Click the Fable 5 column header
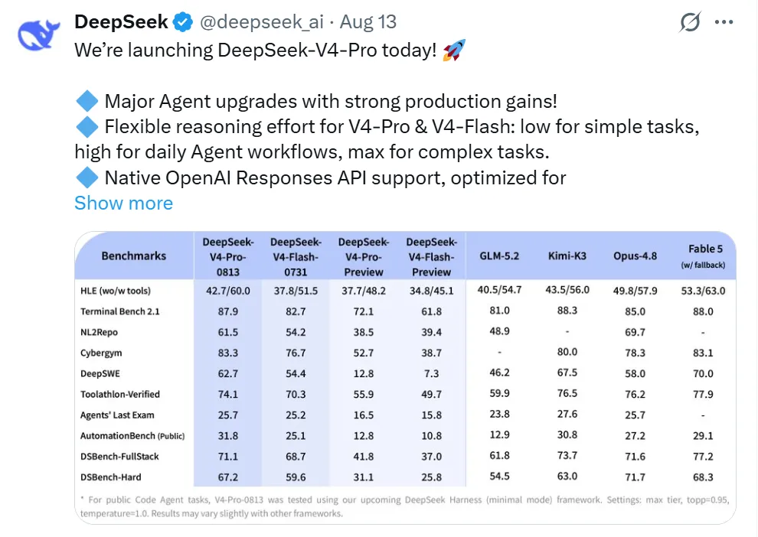The height and width of the screenshot is (537, 758). [x=703, y=256]
